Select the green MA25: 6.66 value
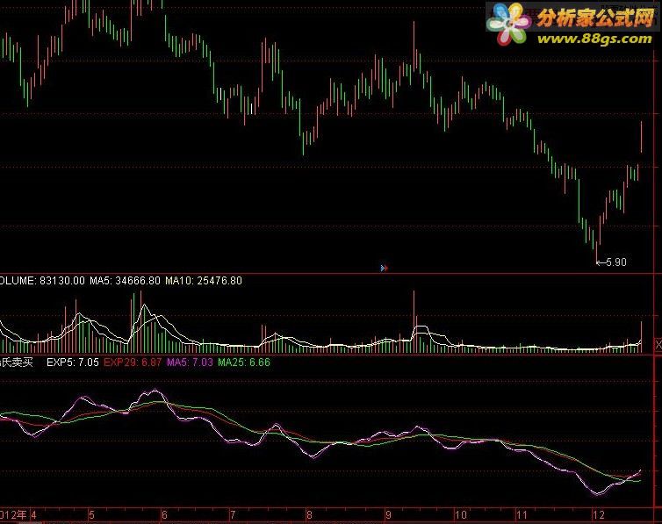Screen dimensions: 662x524 (x=243, y=362)
